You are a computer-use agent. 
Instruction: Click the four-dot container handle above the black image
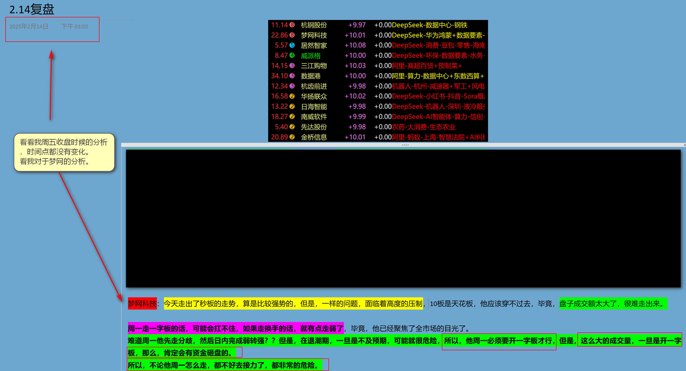405,145
